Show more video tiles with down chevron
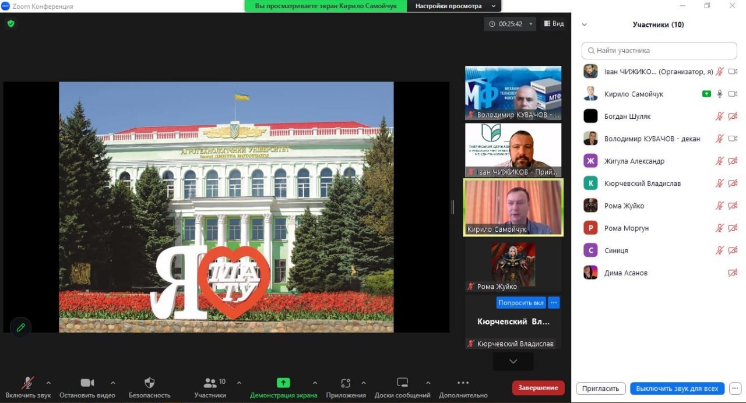Screen dimensions: 746x403 pos(513,361)
